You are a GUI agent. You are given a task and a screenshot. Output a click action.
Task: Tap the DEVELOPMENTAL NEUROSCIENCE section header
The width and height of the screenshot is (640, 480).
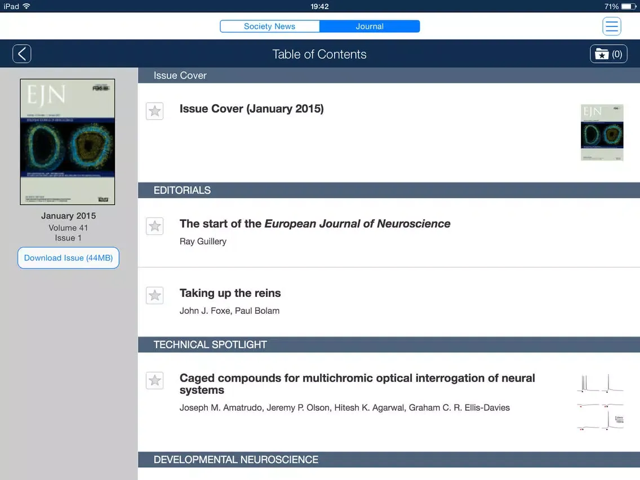coord(389,460)
